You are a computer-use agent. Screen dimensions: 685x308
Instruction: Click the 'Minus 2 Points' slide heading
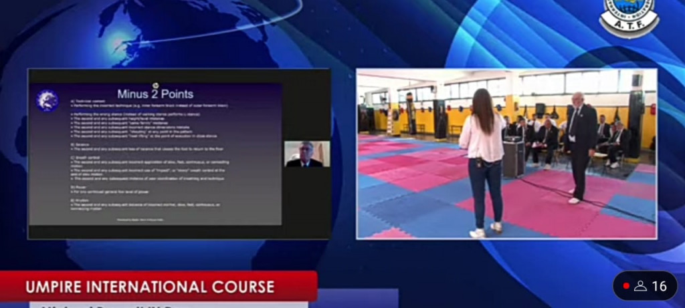155,94
